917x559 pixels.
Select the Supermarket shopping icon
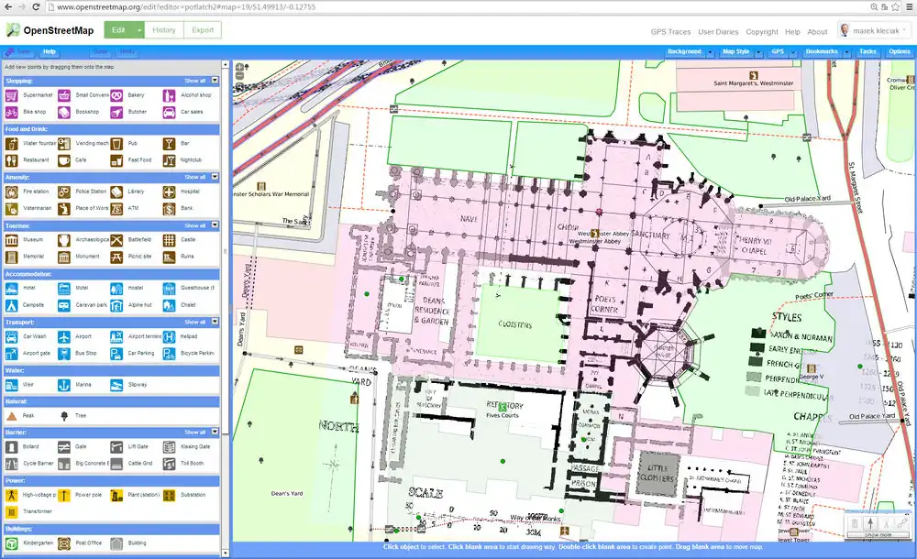point(12,95)
